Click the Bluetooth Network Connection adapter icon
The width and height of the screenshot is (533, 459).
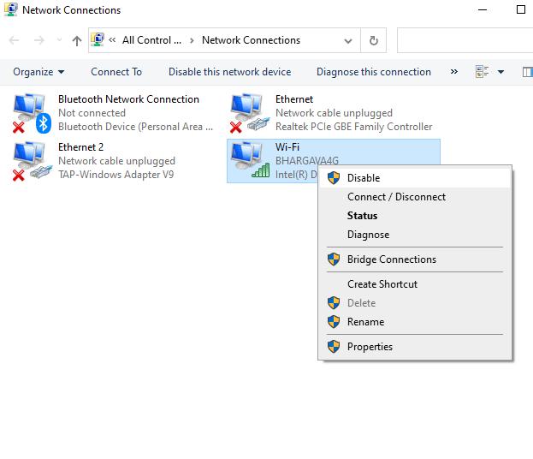[x=32, y=113]
